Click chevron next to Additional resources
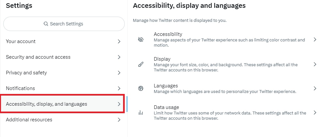Screen dimensions: 319x137 [x=119, y=120]
